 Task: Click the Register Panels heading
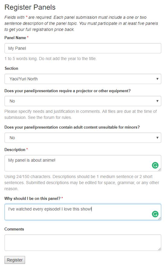click(30, 7)
